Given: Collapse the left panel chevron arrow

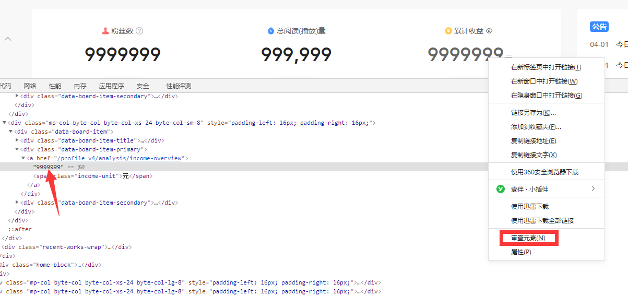Looking at the screenshot, I should point(8,39).
